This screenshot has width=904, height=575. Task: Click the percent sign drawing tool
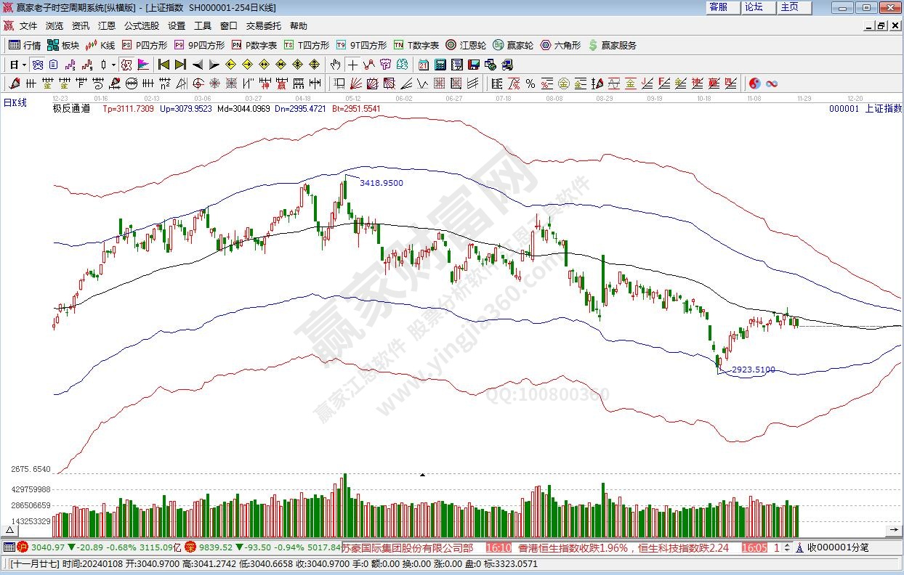click(530, 83)
